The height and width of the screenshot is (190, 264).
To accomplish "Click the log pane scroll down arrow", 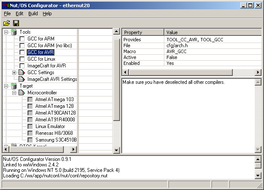I will point(258,176).
